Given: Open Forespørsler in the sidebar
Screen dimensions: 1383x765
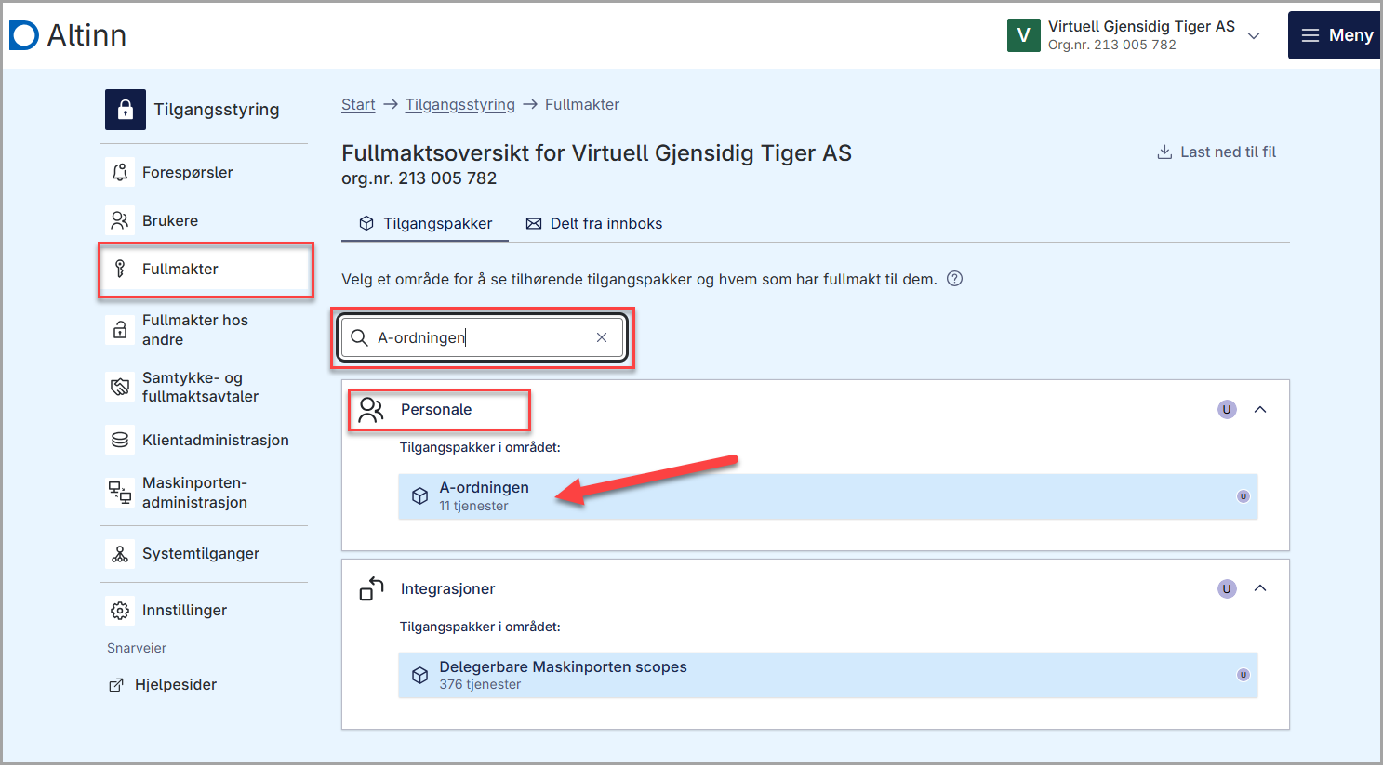Looking at the screenshot, I should click(x=204, y=172).
